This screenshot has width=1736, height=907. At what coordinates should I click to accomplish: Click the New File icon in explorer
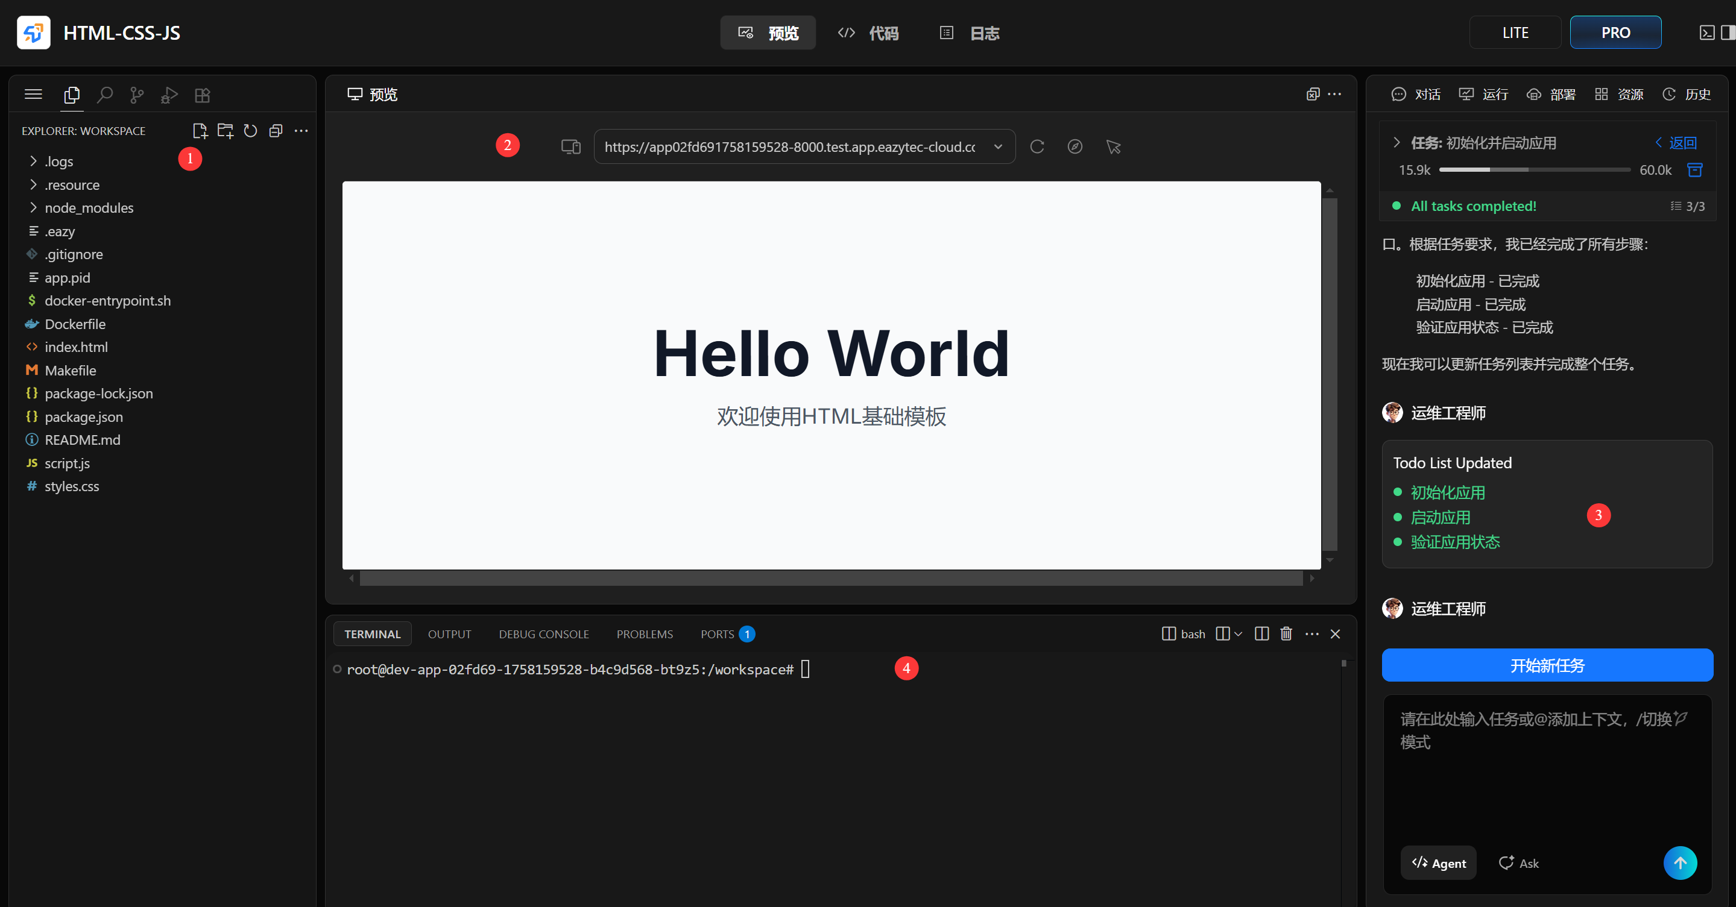tap(200, 131)
